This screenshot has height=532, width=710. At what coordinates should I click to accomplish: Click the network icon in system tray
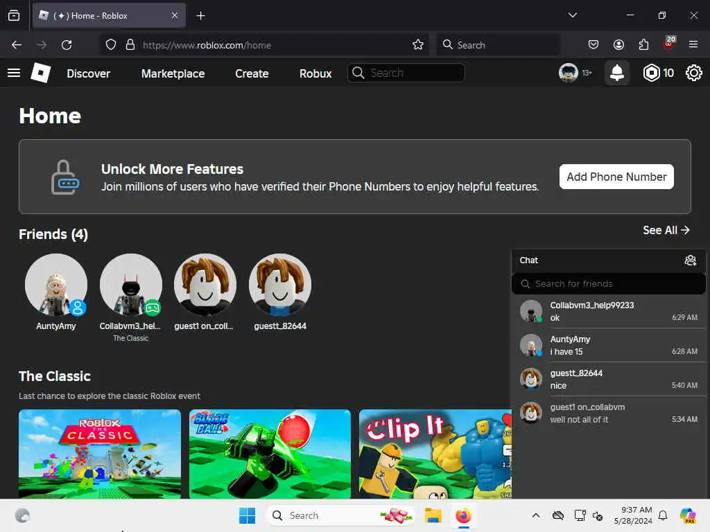point(580,515)
